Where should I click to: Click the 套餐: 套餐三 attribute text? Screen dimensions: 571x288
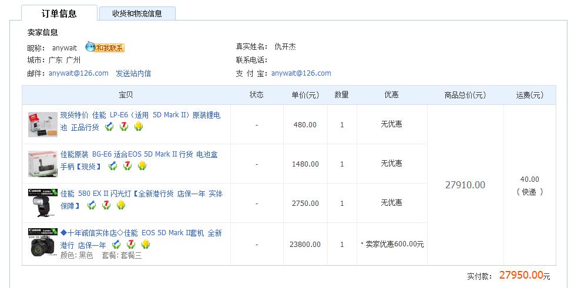point(122,255)
